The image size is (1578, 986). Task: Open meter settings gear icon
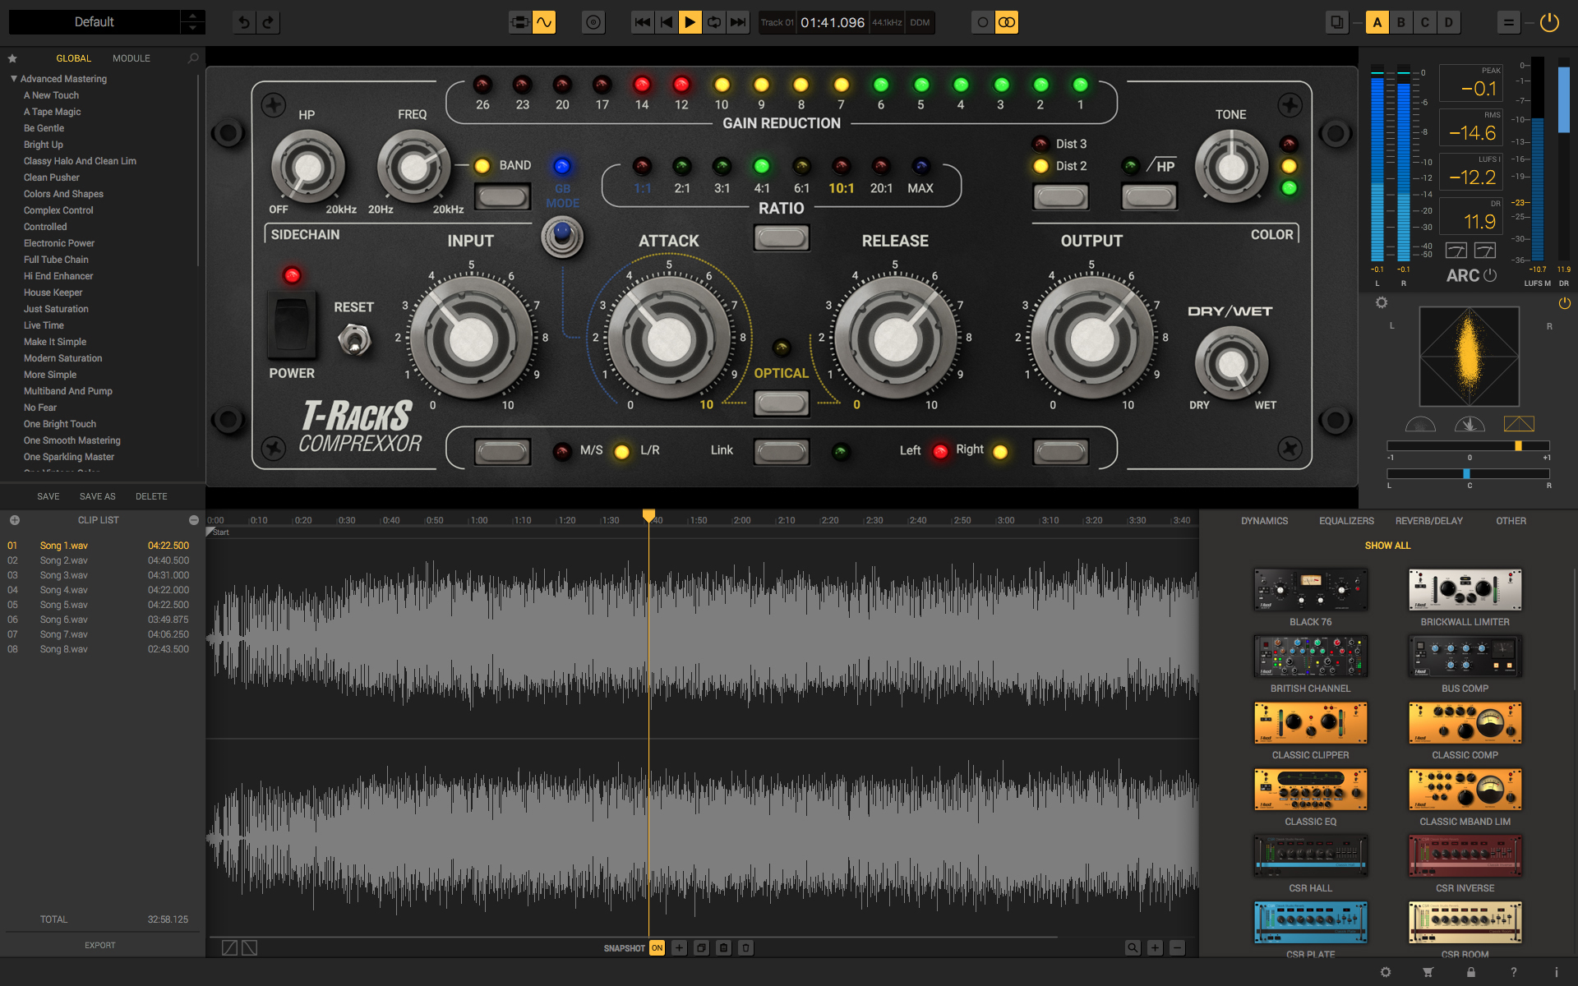tap(1382, 302)
